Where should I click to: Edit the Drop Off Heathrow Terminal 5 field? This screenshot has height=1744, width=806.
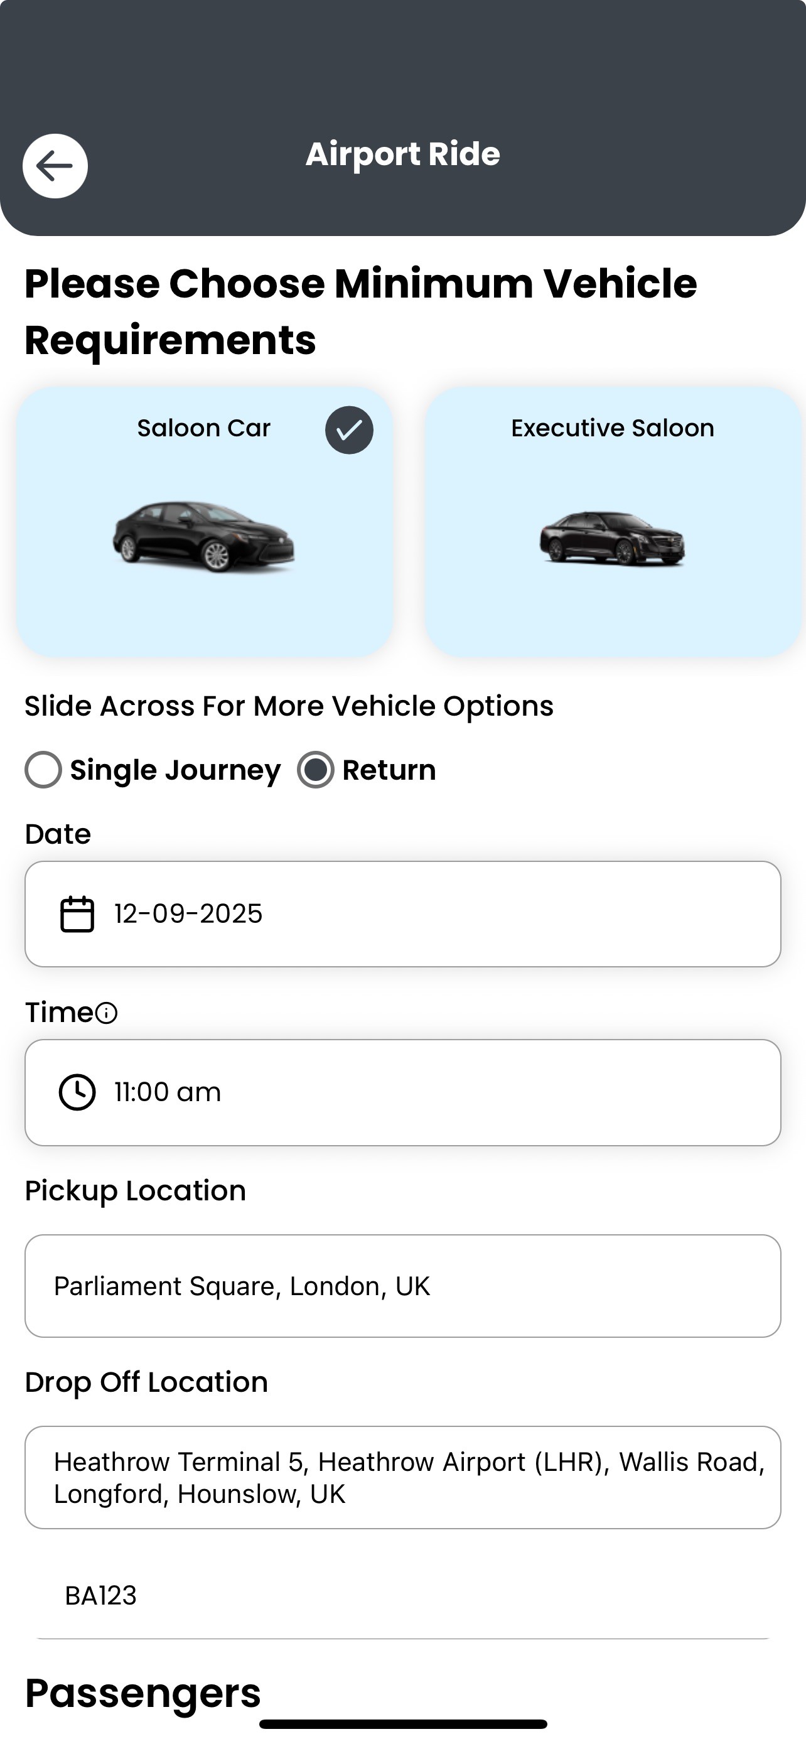(x=402, y=1477)
